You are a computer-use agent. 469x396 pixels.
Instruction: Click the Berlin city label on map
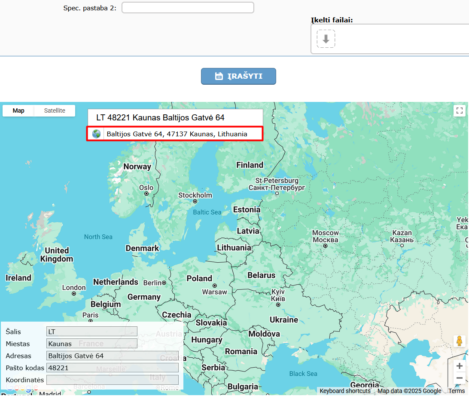tap(152, 283)
